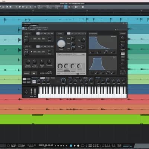Click the LFO 1 Rate knob

(x=26, y=40)
